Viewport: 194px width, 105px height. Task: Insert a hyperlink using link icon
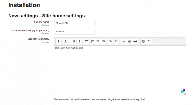(x=111, y=41)
